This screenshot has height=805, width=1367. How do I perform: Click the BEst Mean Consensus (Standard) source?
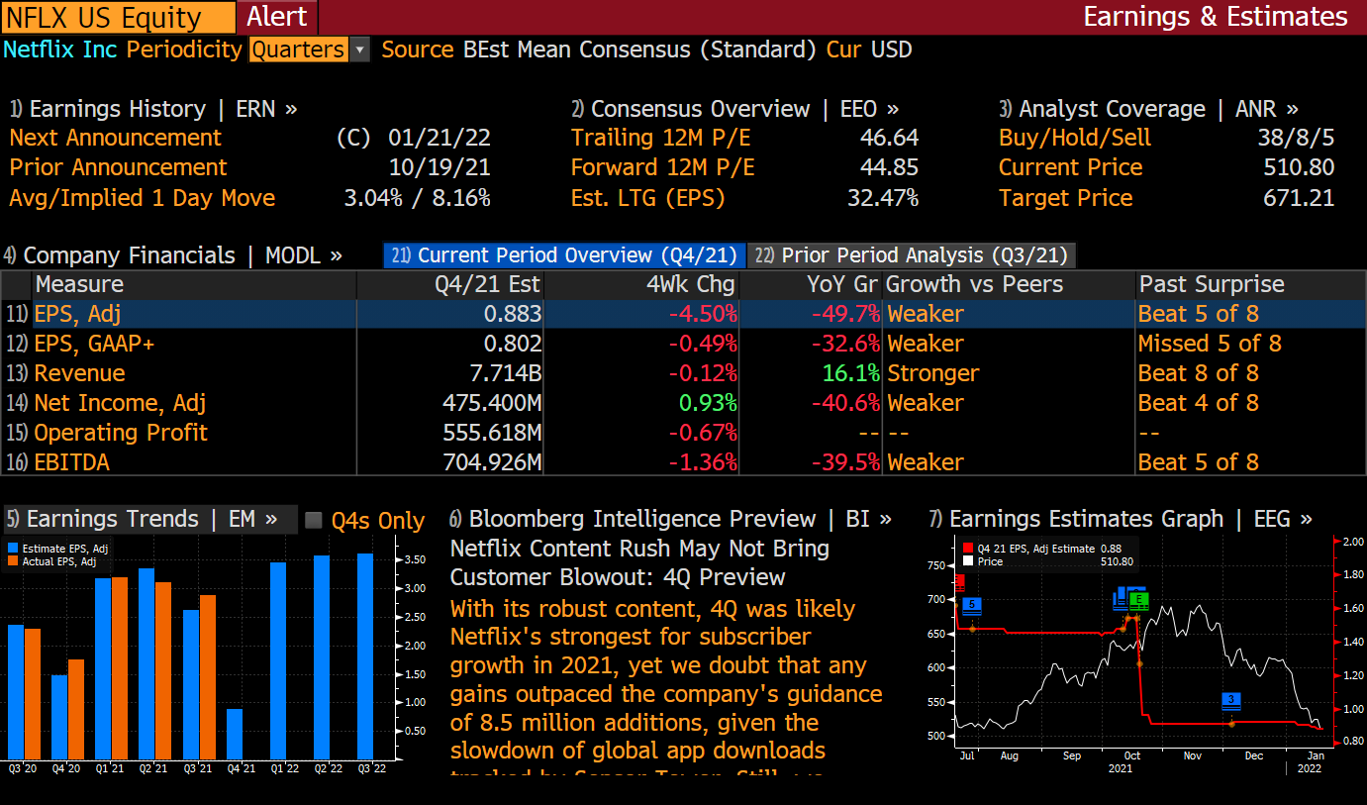[x=639, y=50]
